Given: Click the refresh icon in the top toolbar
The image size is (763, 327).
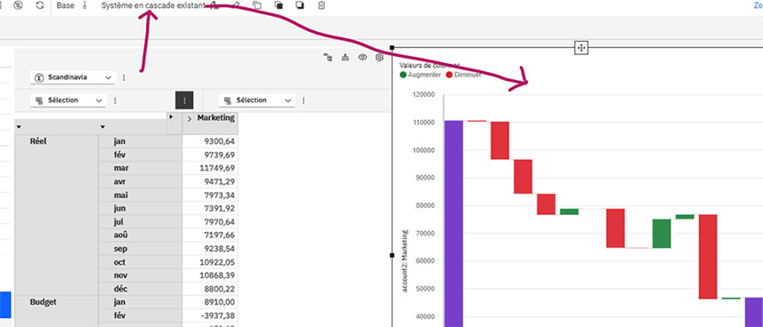Looking at the screenshot, I should [40, 5].
